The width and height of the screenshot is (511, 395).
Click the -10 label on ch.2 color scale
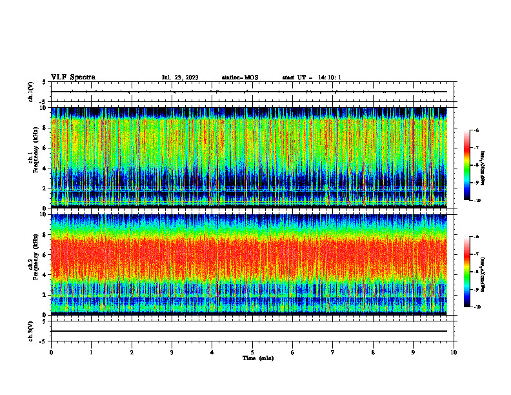[477, 307]
